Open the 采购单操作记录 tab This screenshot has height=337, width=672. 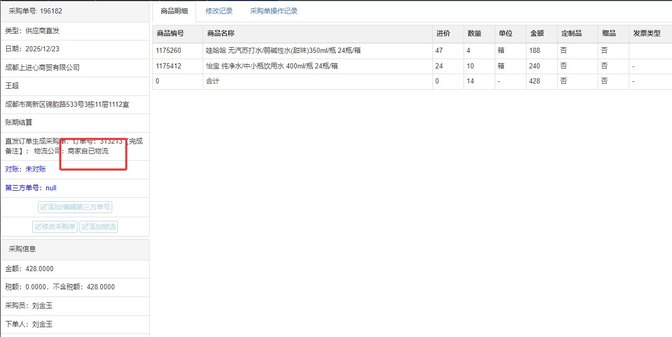(273, 11)
